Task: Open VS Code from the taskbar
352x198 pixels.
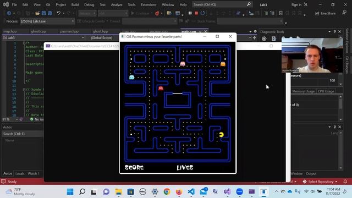Action: pyautogui.click(x=191, y=192)
